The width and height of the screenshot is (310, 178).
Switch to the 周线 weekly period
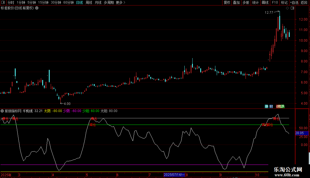coord(89,2)
